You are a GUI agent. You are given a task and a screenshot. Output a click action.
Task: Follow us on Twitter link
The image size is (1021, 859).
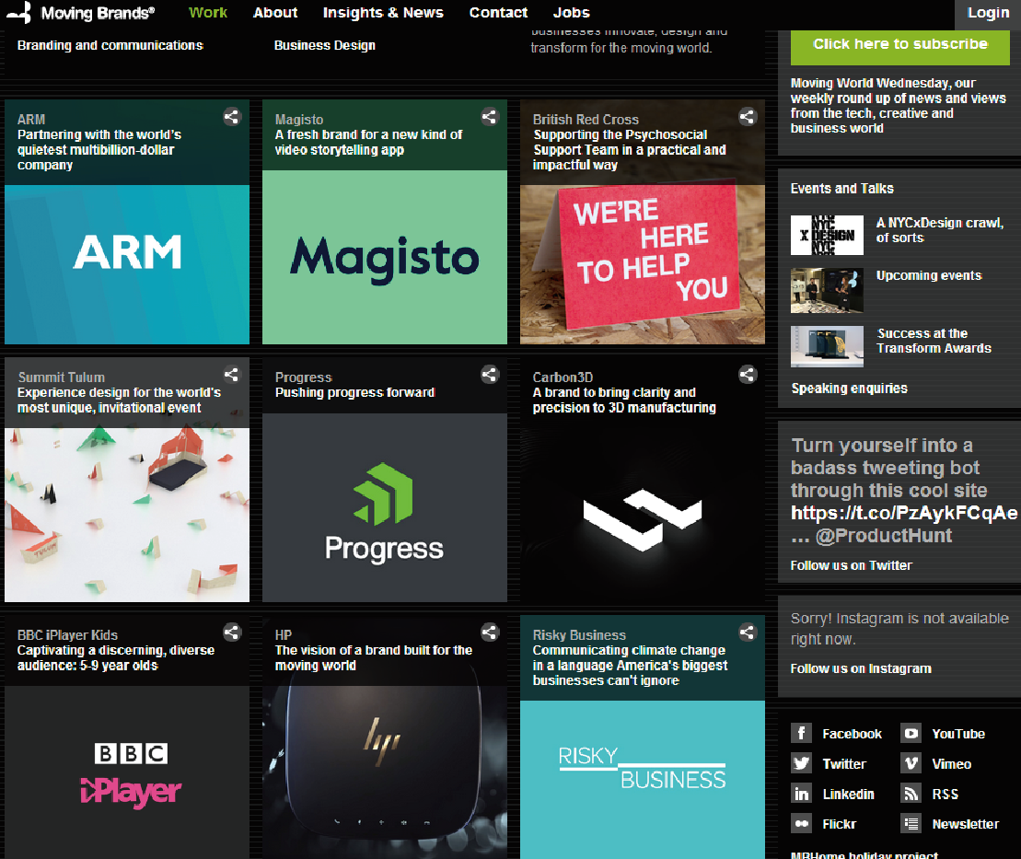point(851,565)
